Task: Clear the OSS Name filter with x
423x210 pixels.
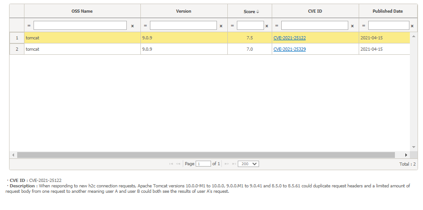Action: 132,26
